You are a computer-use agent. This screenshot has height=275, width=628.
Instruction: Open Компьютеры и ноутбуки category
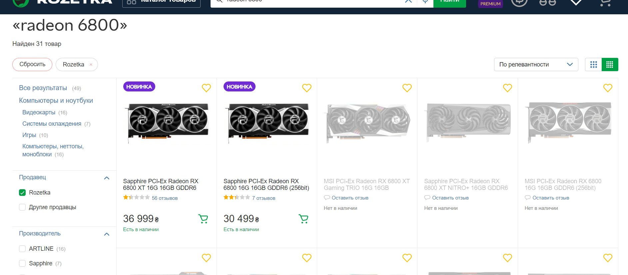pyautogui.click(x=56, y=100)
